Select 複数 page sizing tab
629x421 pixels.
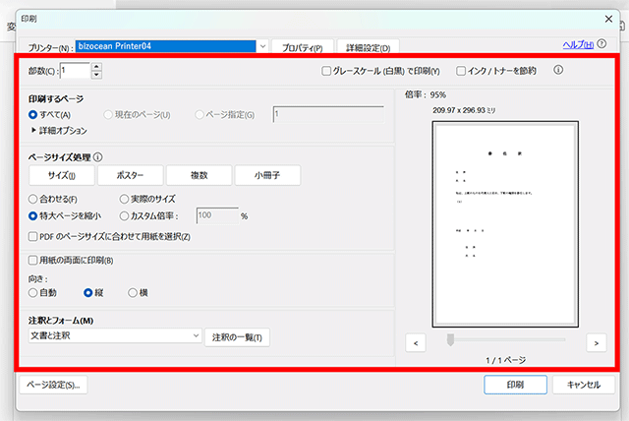coord(199,175)
